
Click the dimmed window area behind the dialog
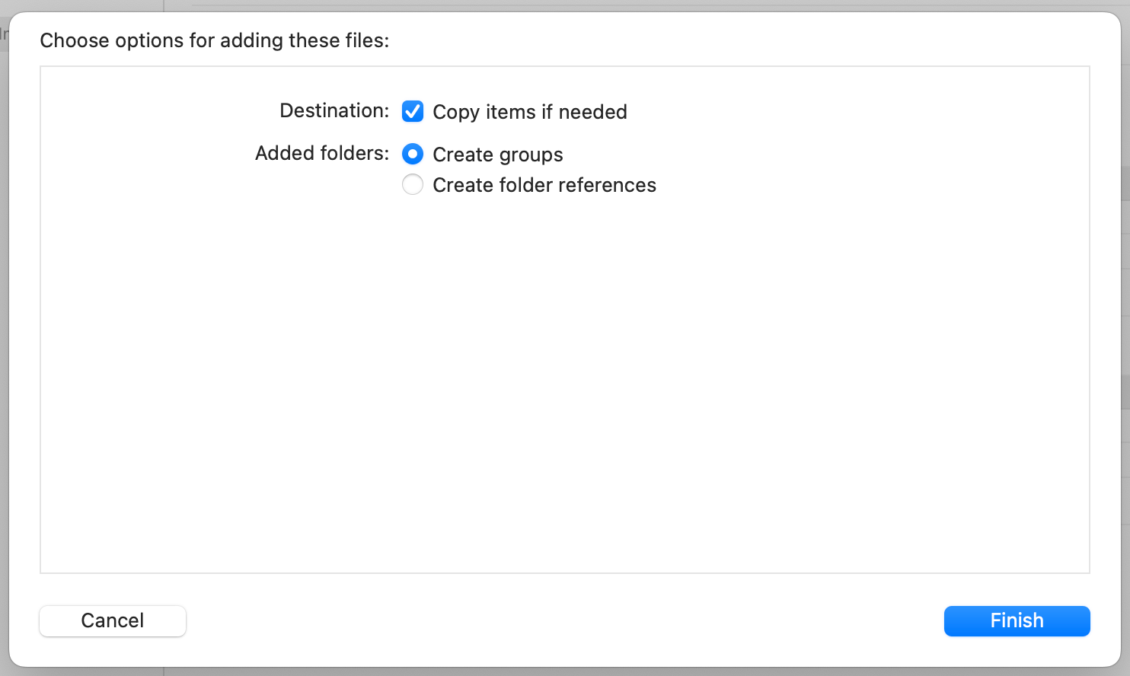pyautogui.click(x=1125, y=381)
